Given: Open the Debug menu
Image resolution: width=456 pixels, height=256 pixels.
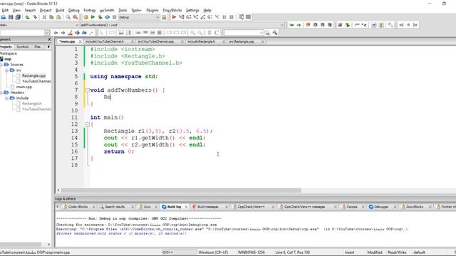Looking at the screenshot, I should 73,10.
